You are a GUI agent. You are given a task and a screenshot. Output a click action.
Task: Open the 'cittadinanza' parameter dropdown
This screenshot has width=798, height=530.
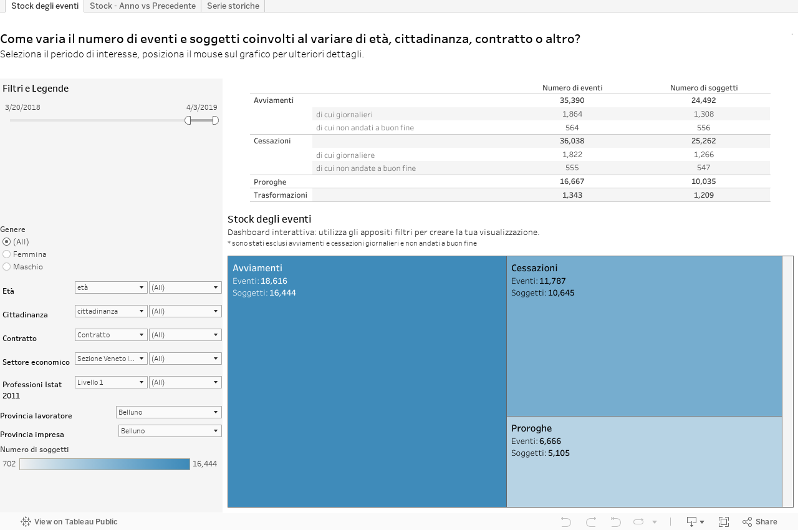[111, 311]
